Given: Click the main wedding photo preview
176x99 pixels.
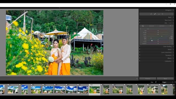Looking at the screenshot, I should (x=55, y=43).
